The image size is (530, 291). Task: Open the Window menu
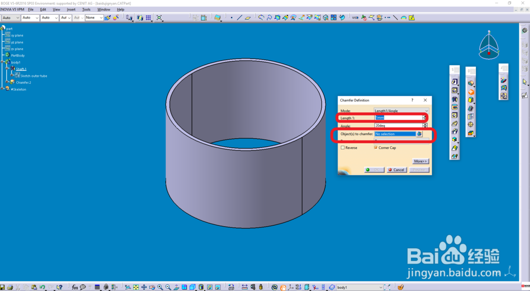pos(104,10)
